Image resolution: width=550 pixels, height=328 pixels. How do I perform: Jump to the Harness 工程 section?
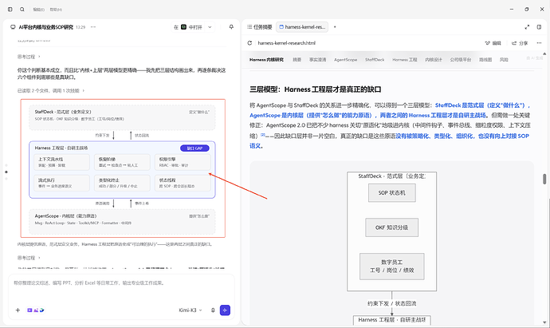tap(405, 60)
